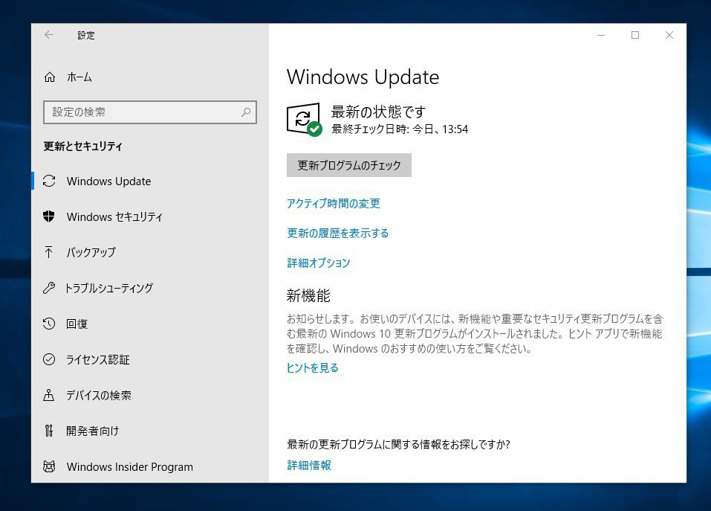Open アクティブ時間の変更 link

tap(334, 203)
